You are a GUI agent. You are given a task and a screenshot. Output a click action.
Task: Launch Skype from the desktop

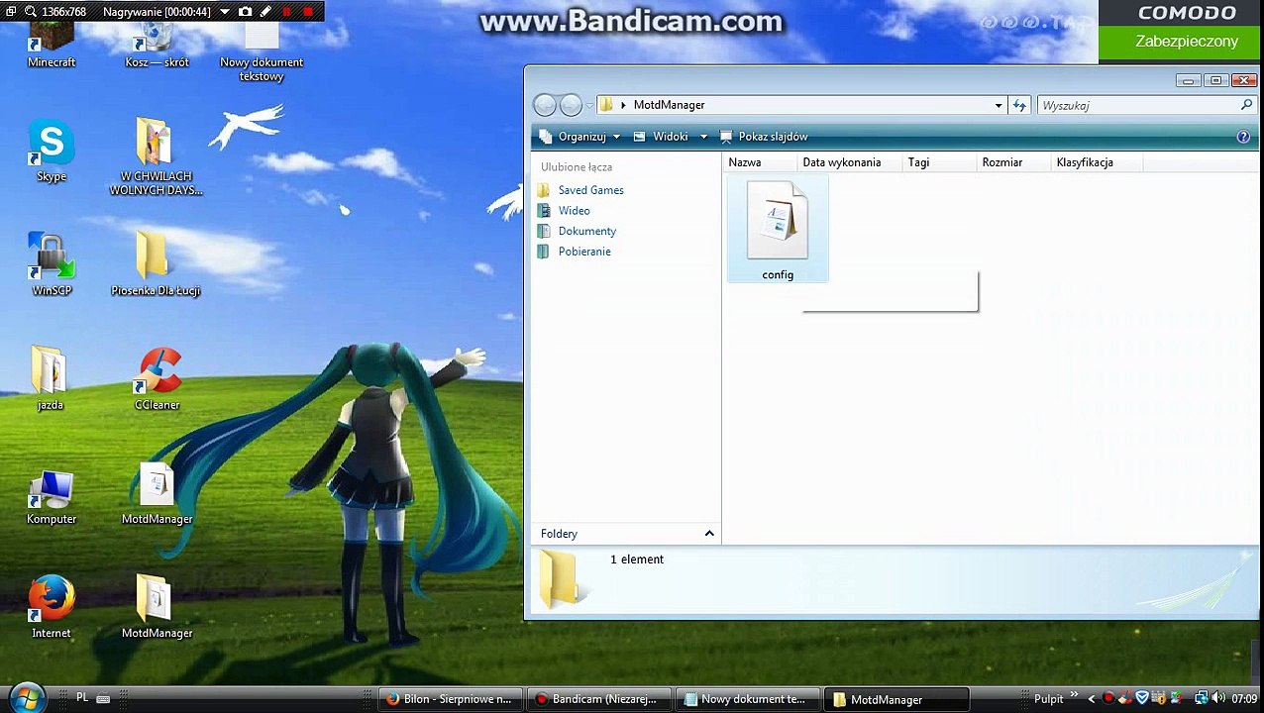tap(52, 151)
